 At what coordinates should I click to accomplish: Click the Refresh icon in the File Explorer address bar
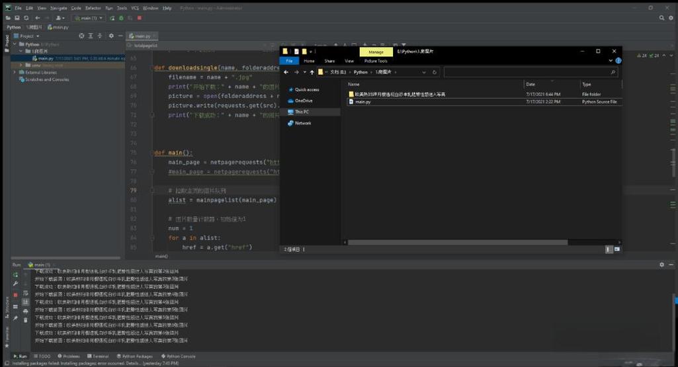435,72
